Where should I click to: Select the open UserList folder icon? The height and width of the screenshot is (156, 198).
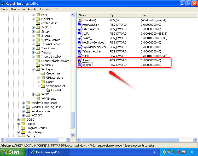click(x=48, y=90)
